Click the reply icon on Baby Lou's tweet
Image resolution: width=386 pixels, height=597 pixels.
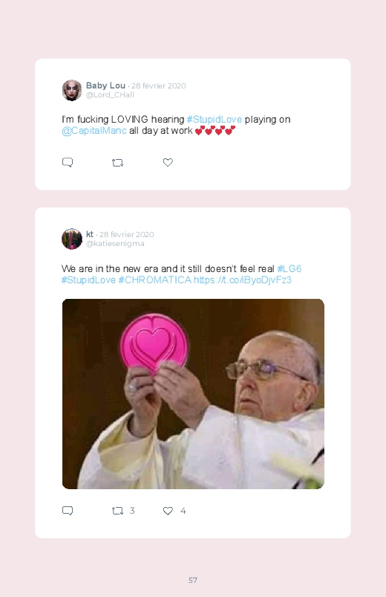[x=68, y=163]
